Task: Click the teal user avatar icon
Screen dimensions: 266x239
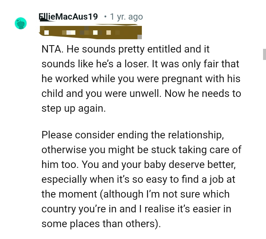Action: (21, 23)
